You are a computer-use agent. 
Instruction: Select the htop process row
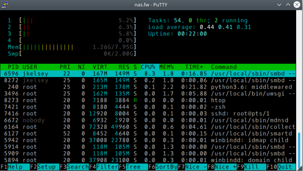coord(148,100)
